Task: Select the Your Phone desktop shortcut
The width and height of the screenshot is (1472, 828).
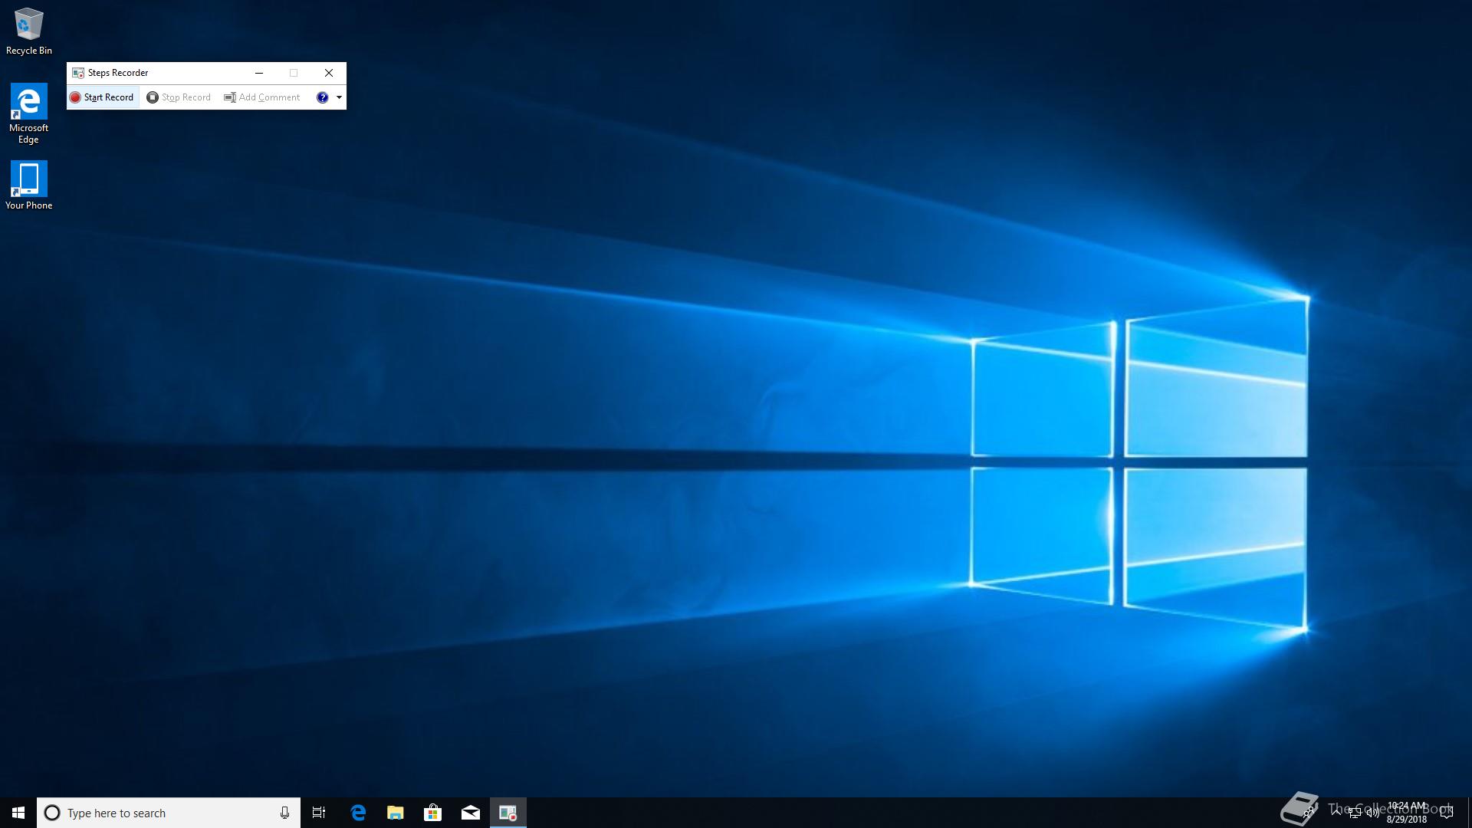Action: [29, 185]
